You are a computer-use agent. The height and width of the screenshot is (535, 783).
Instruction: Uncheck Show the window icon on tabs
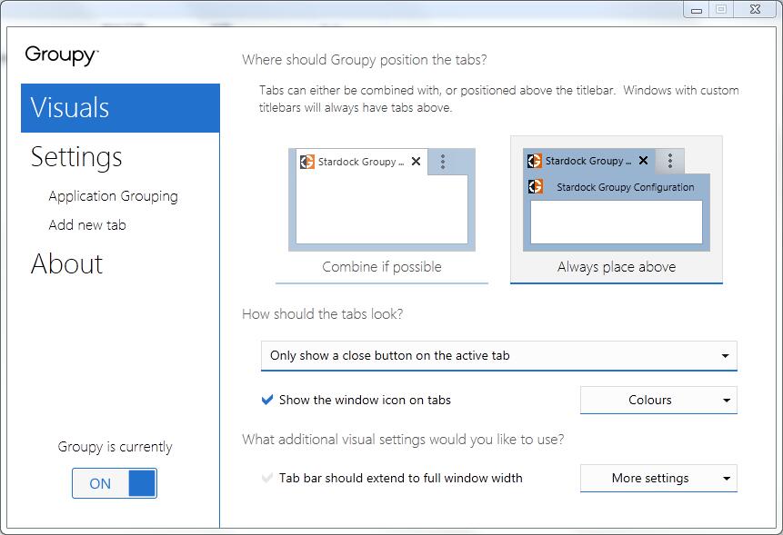[x=267, y=400]
